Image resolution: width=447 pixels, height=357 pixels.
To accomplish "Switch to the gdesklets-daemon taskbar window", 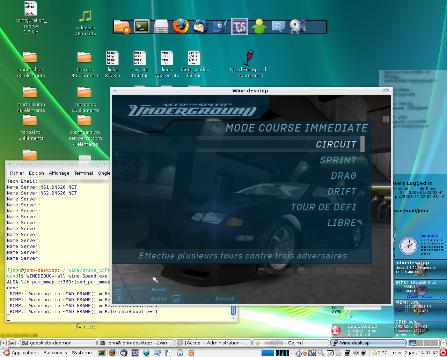I will [x=58, y=343].
